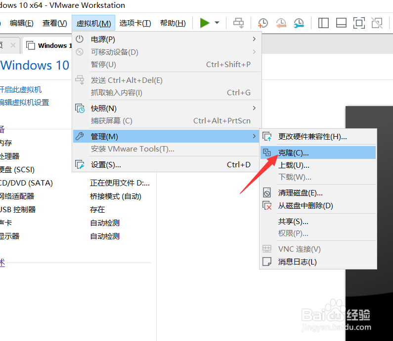Select 暂停(U) menu entry

[167, 65]
